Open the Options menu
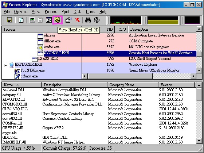The image size is (204, 153). click(x=21, y=12)
